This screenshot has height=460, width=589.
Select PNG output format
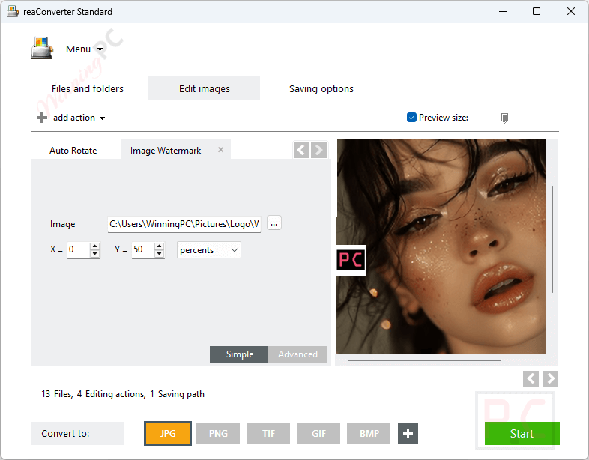(x=218, y=433)
